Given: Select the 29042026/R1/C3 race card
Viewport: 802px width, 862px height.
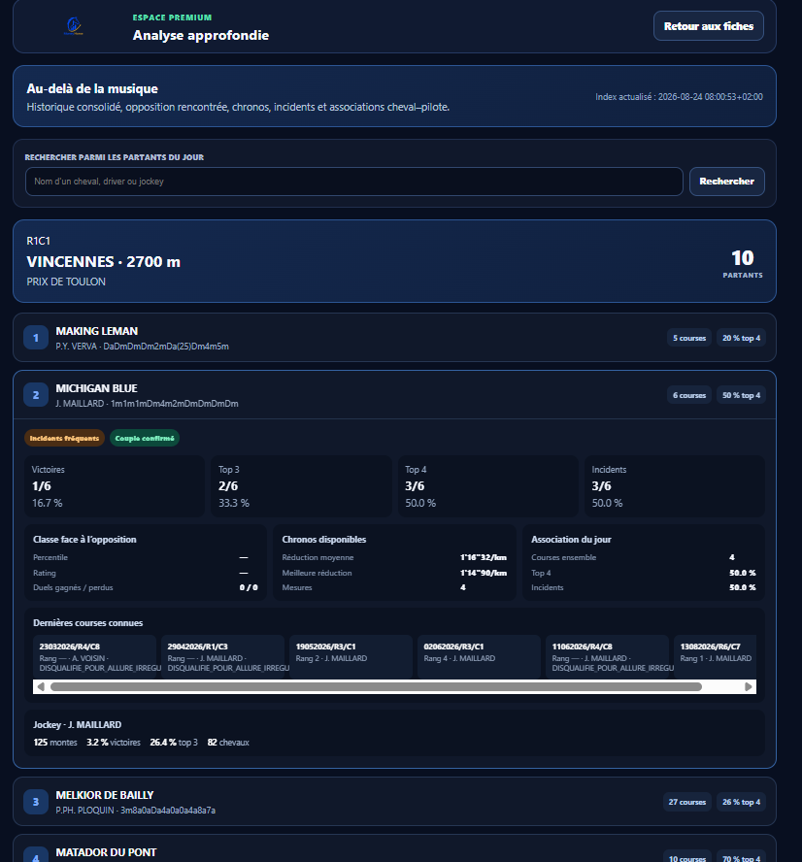Looking at the screenshot, I should tap(222, 657).
